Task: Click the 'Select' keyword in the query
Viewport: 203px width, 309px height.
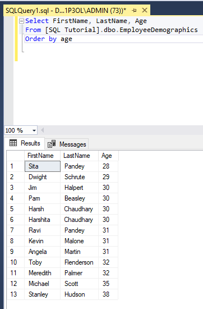Action: 37,21
